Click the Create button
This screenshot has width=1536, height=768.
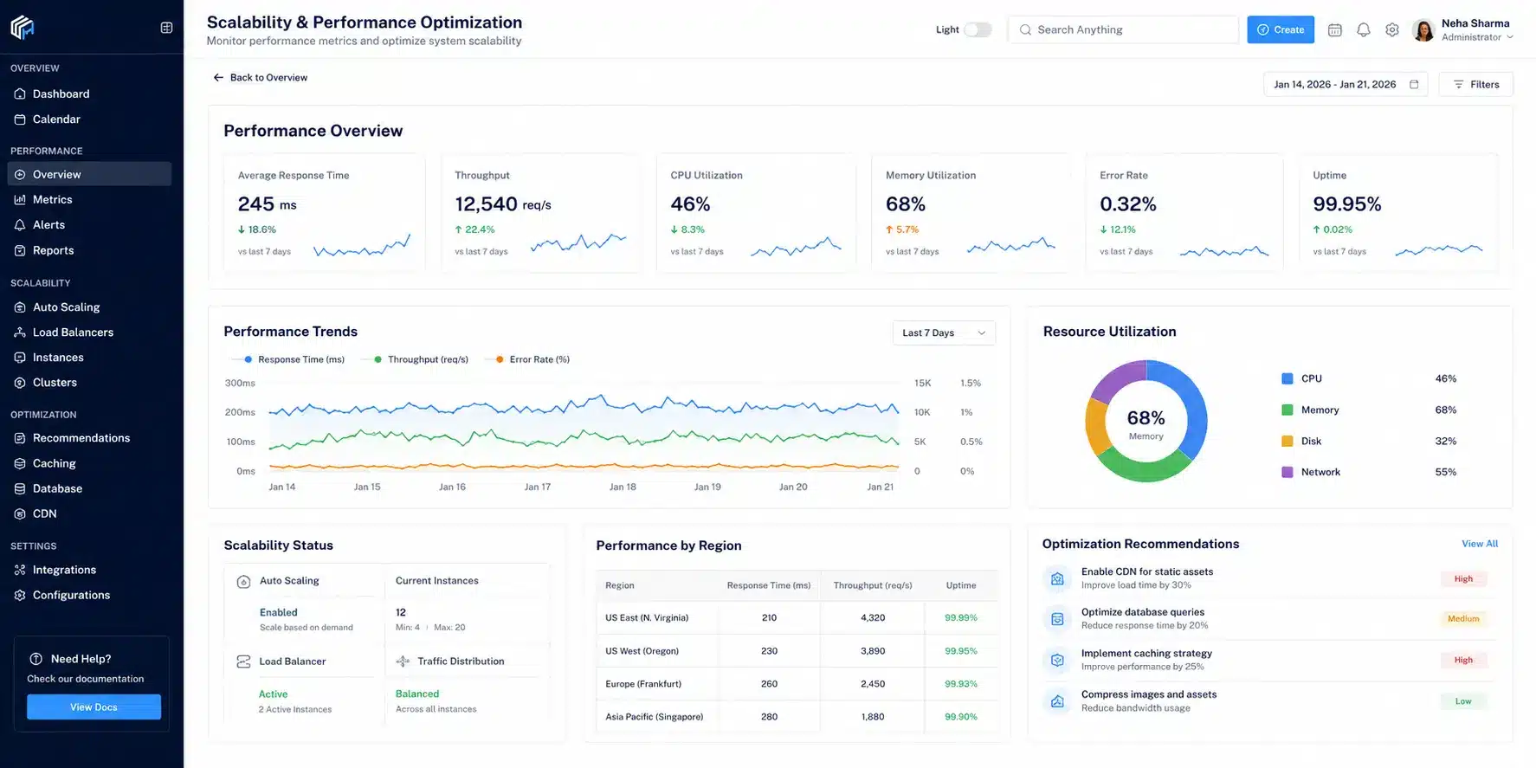1281,29
